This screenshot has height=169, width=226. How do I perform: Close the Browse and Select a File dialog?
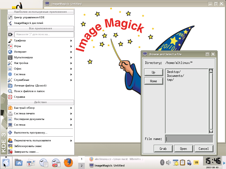tap(213, 54)
